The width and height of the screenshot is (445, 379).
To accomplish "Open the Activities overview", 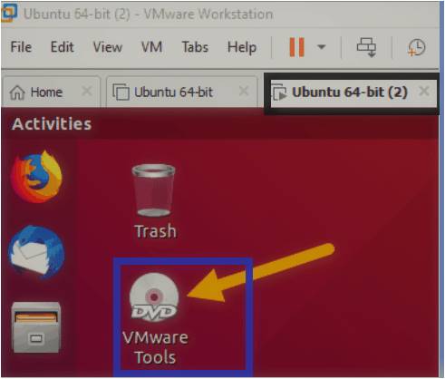I will point(52,124).
